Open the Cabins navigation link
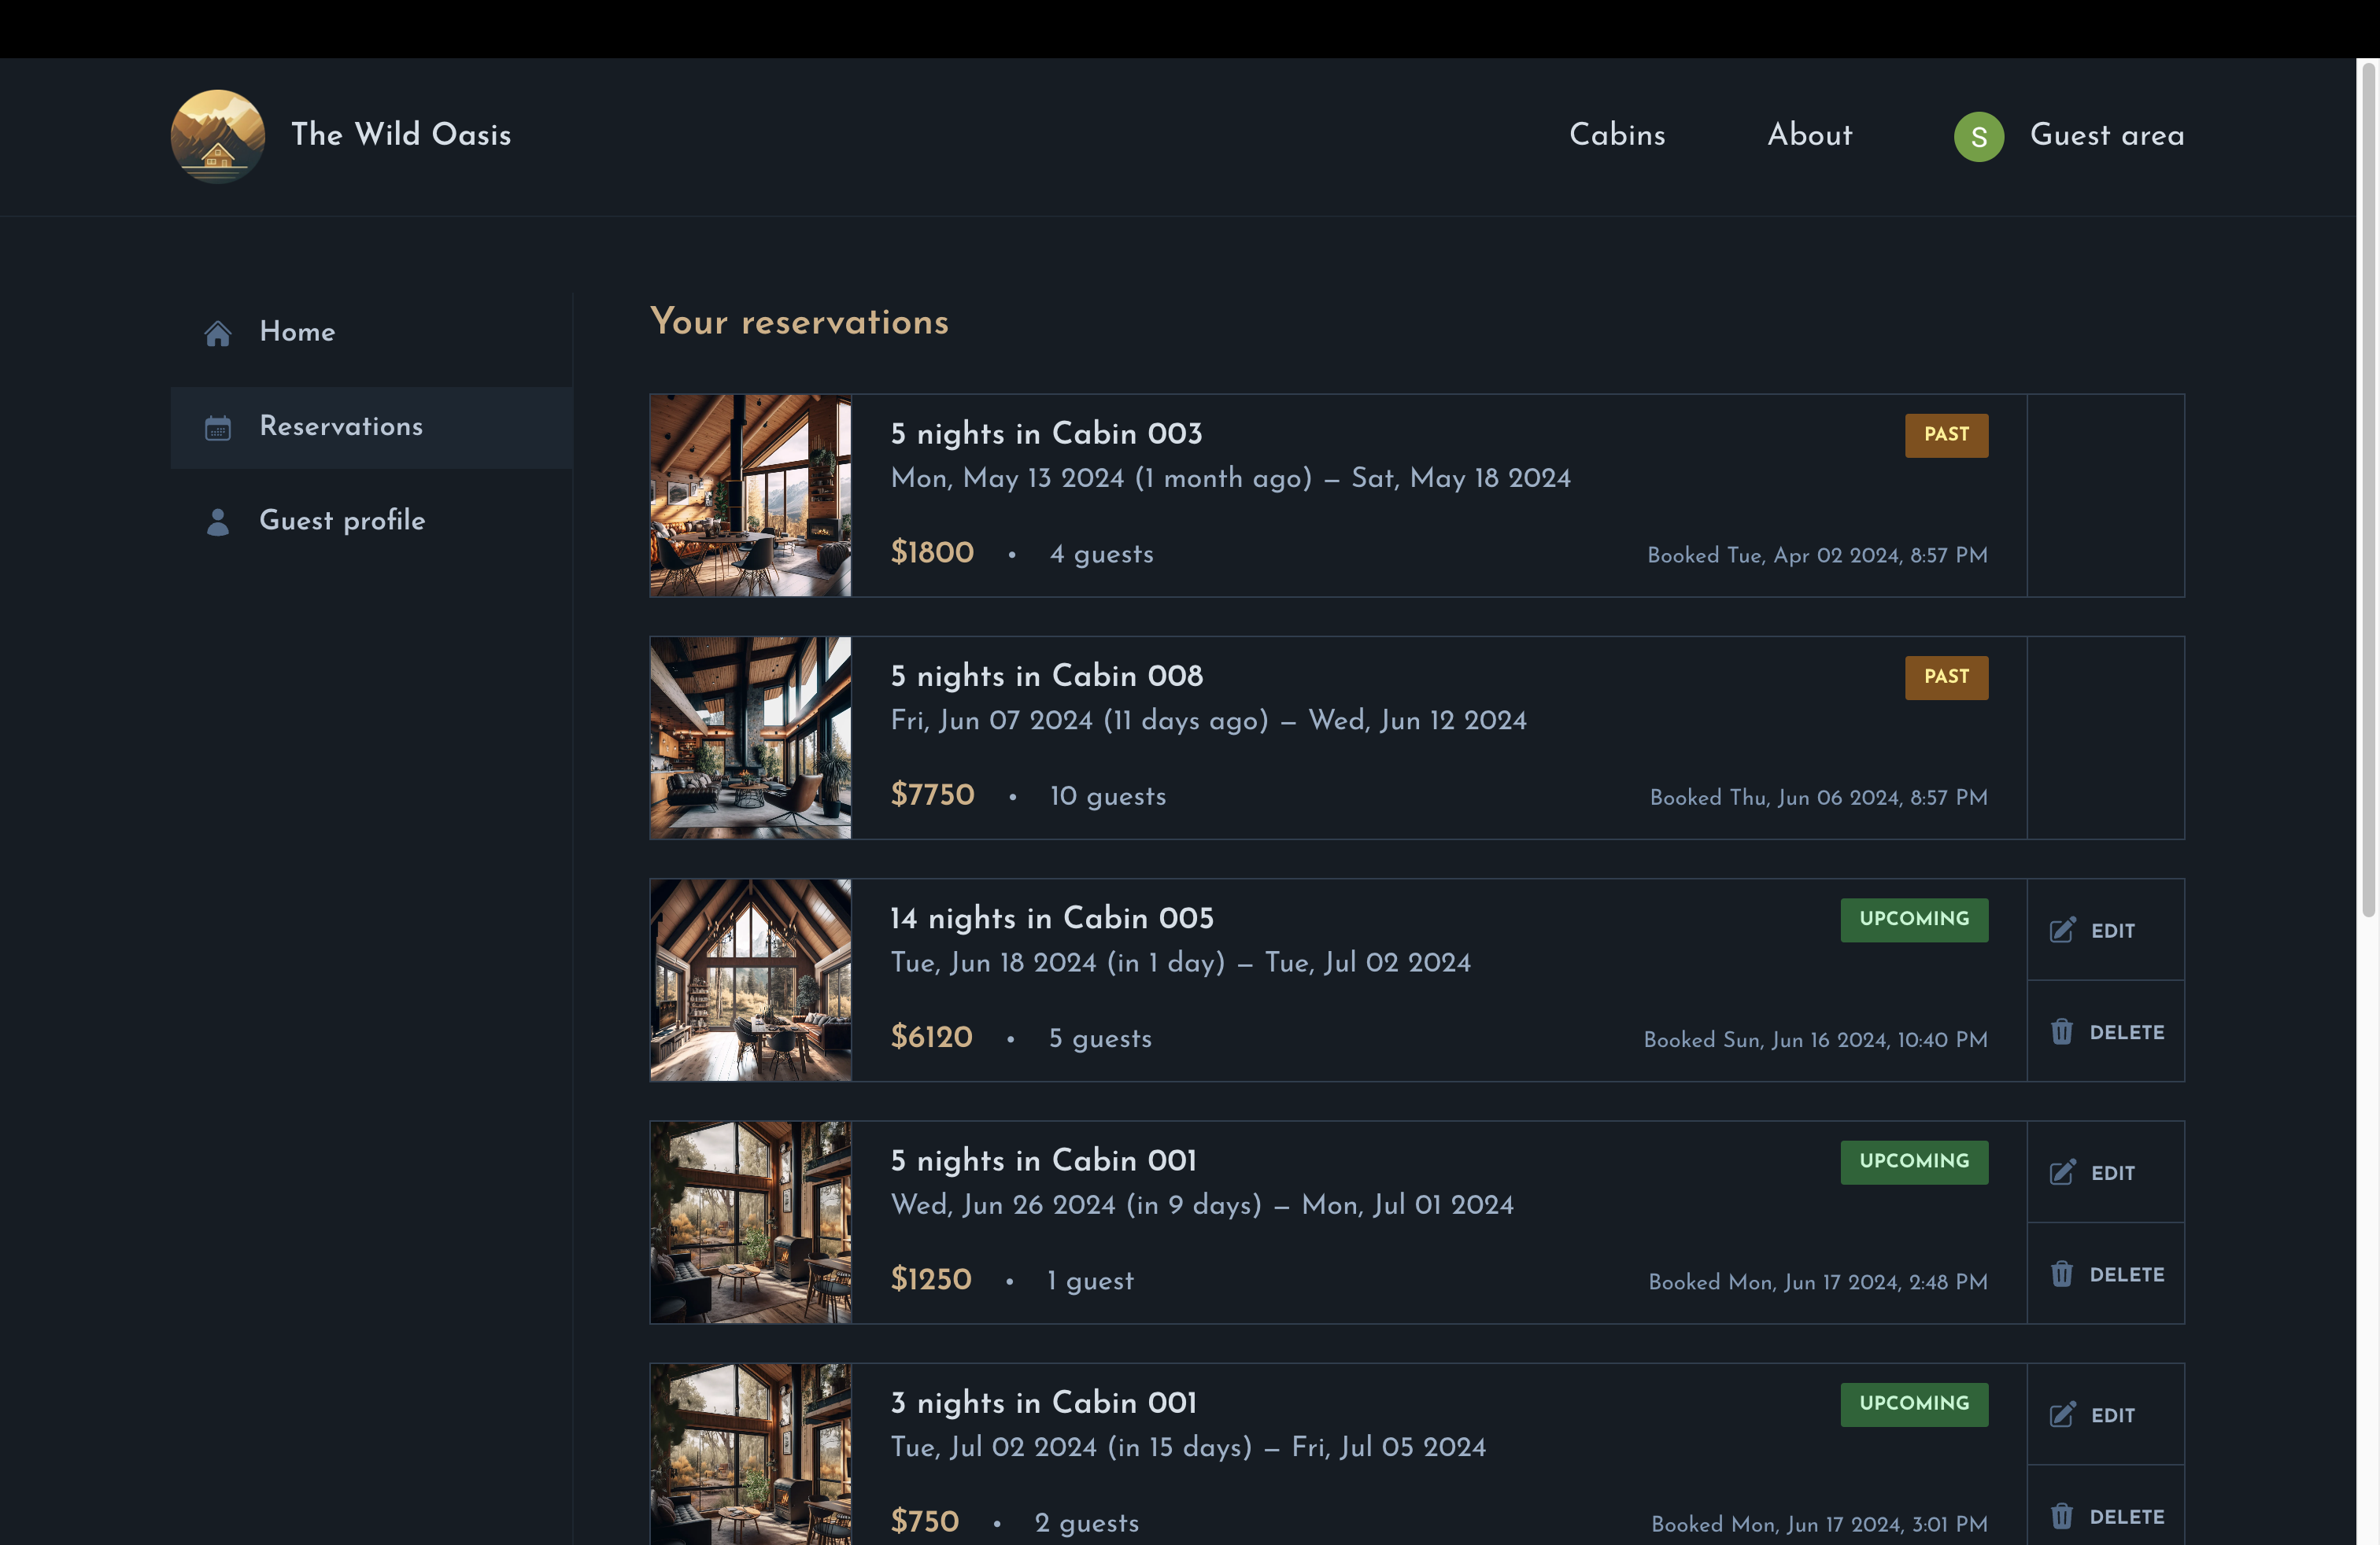 [1617, 135]
